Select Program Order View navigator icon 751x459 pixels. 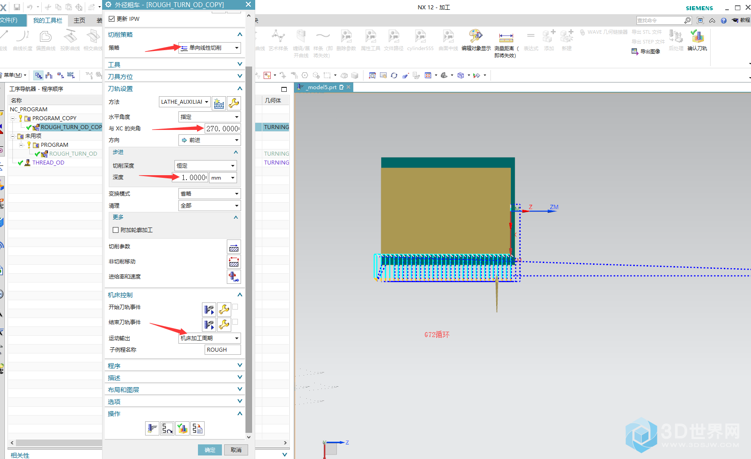[39, 75]
